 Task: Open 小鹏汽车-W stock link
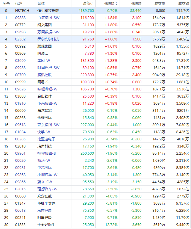coord(48,175)
